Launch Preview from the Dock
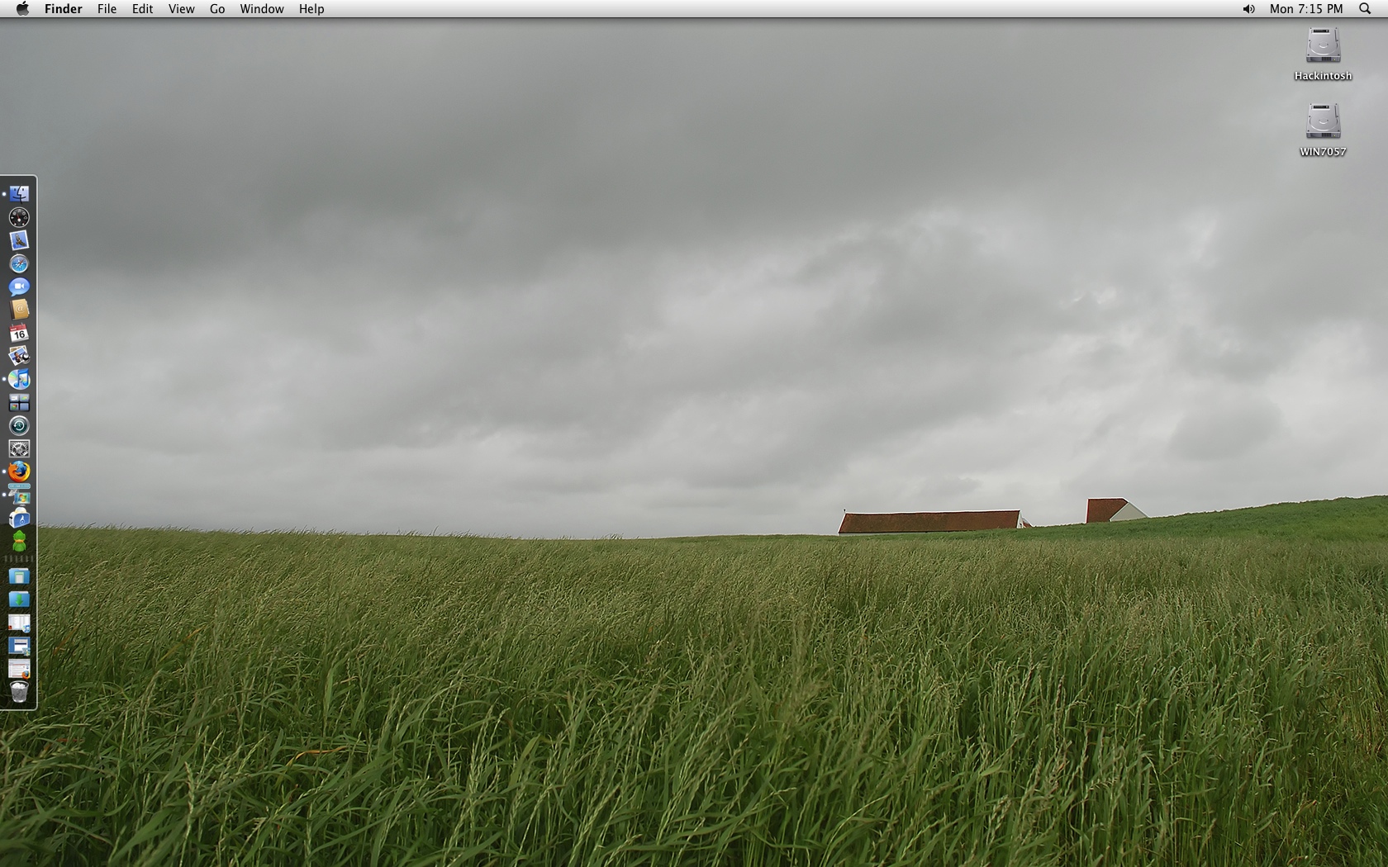 pyautogui.click(x=19, y=356)
